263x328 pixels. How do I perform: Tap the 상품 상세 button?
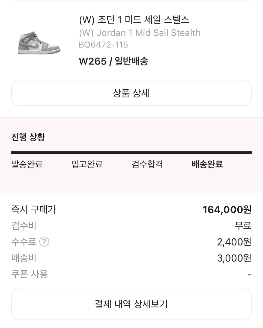(131, 93)
